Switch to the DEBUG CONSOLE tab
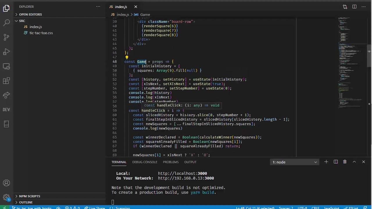372x209 pixels. pyautogui.click(x=145, y=162)
